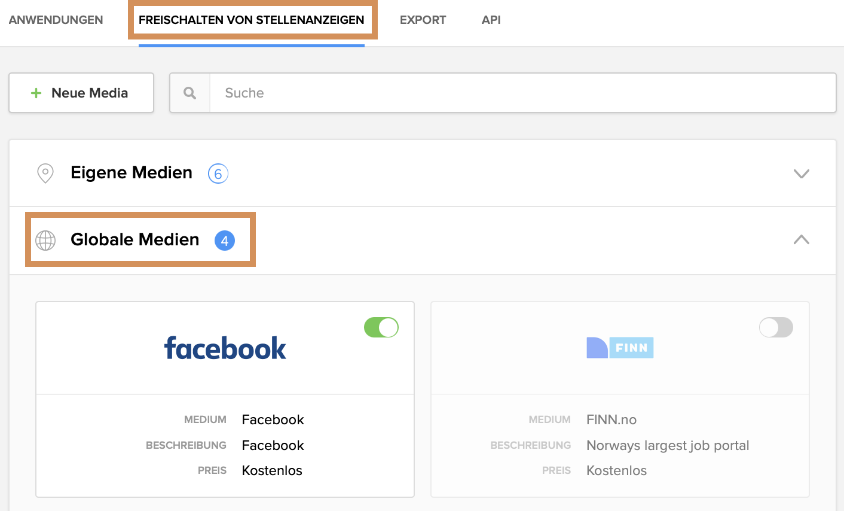This screenshot has height=511, width=844.
Task: Collapse the Globale Medien section chevron
Action: click(801, 240)
